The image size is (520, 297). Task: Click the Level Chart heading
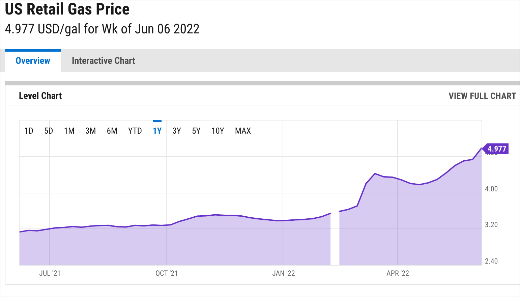tap(40, 96)
